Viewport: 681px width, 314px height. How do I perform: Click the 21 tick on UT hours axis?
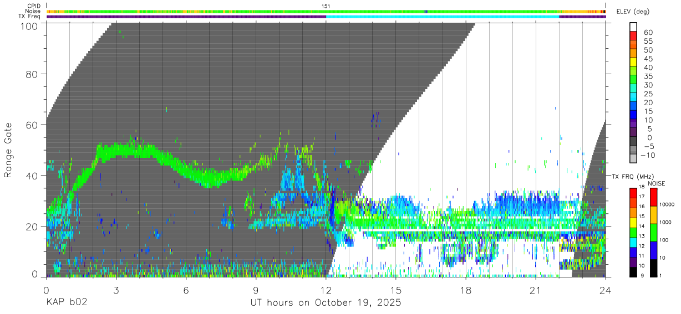(535, 290)
